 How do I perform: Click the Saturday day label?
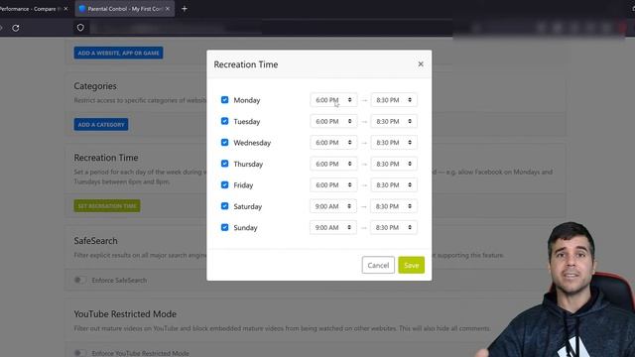pyautogui.click(x=247, y=206)
